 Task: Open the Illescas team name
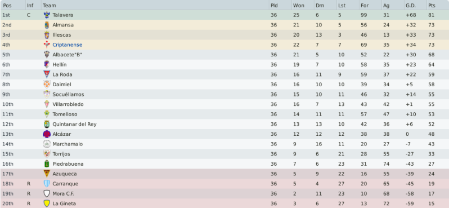[61, 35]
